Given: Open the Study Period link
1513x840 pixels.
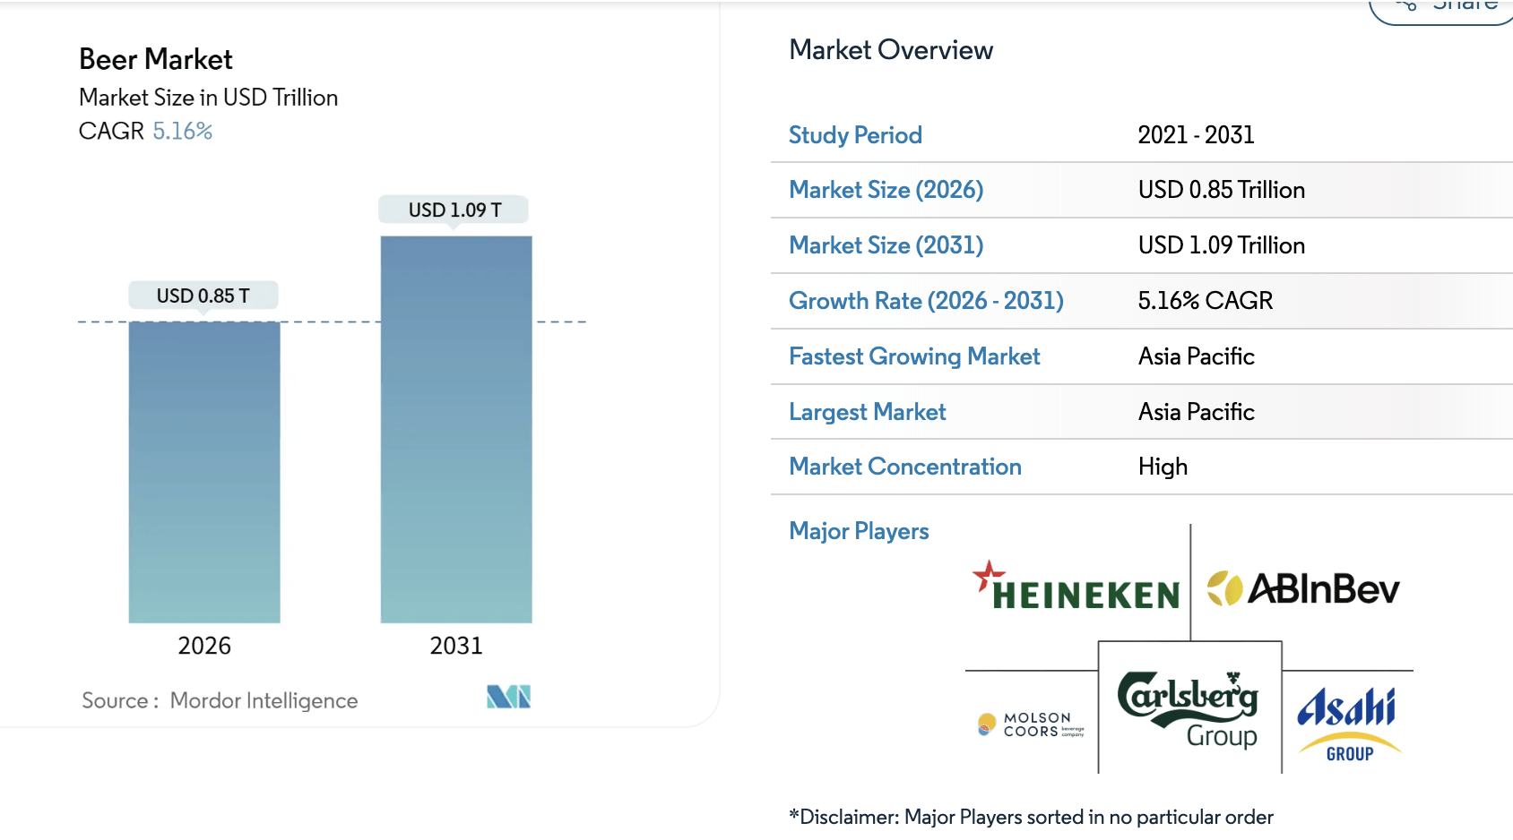Looking at the screenshot, I should tap(855, 135).
